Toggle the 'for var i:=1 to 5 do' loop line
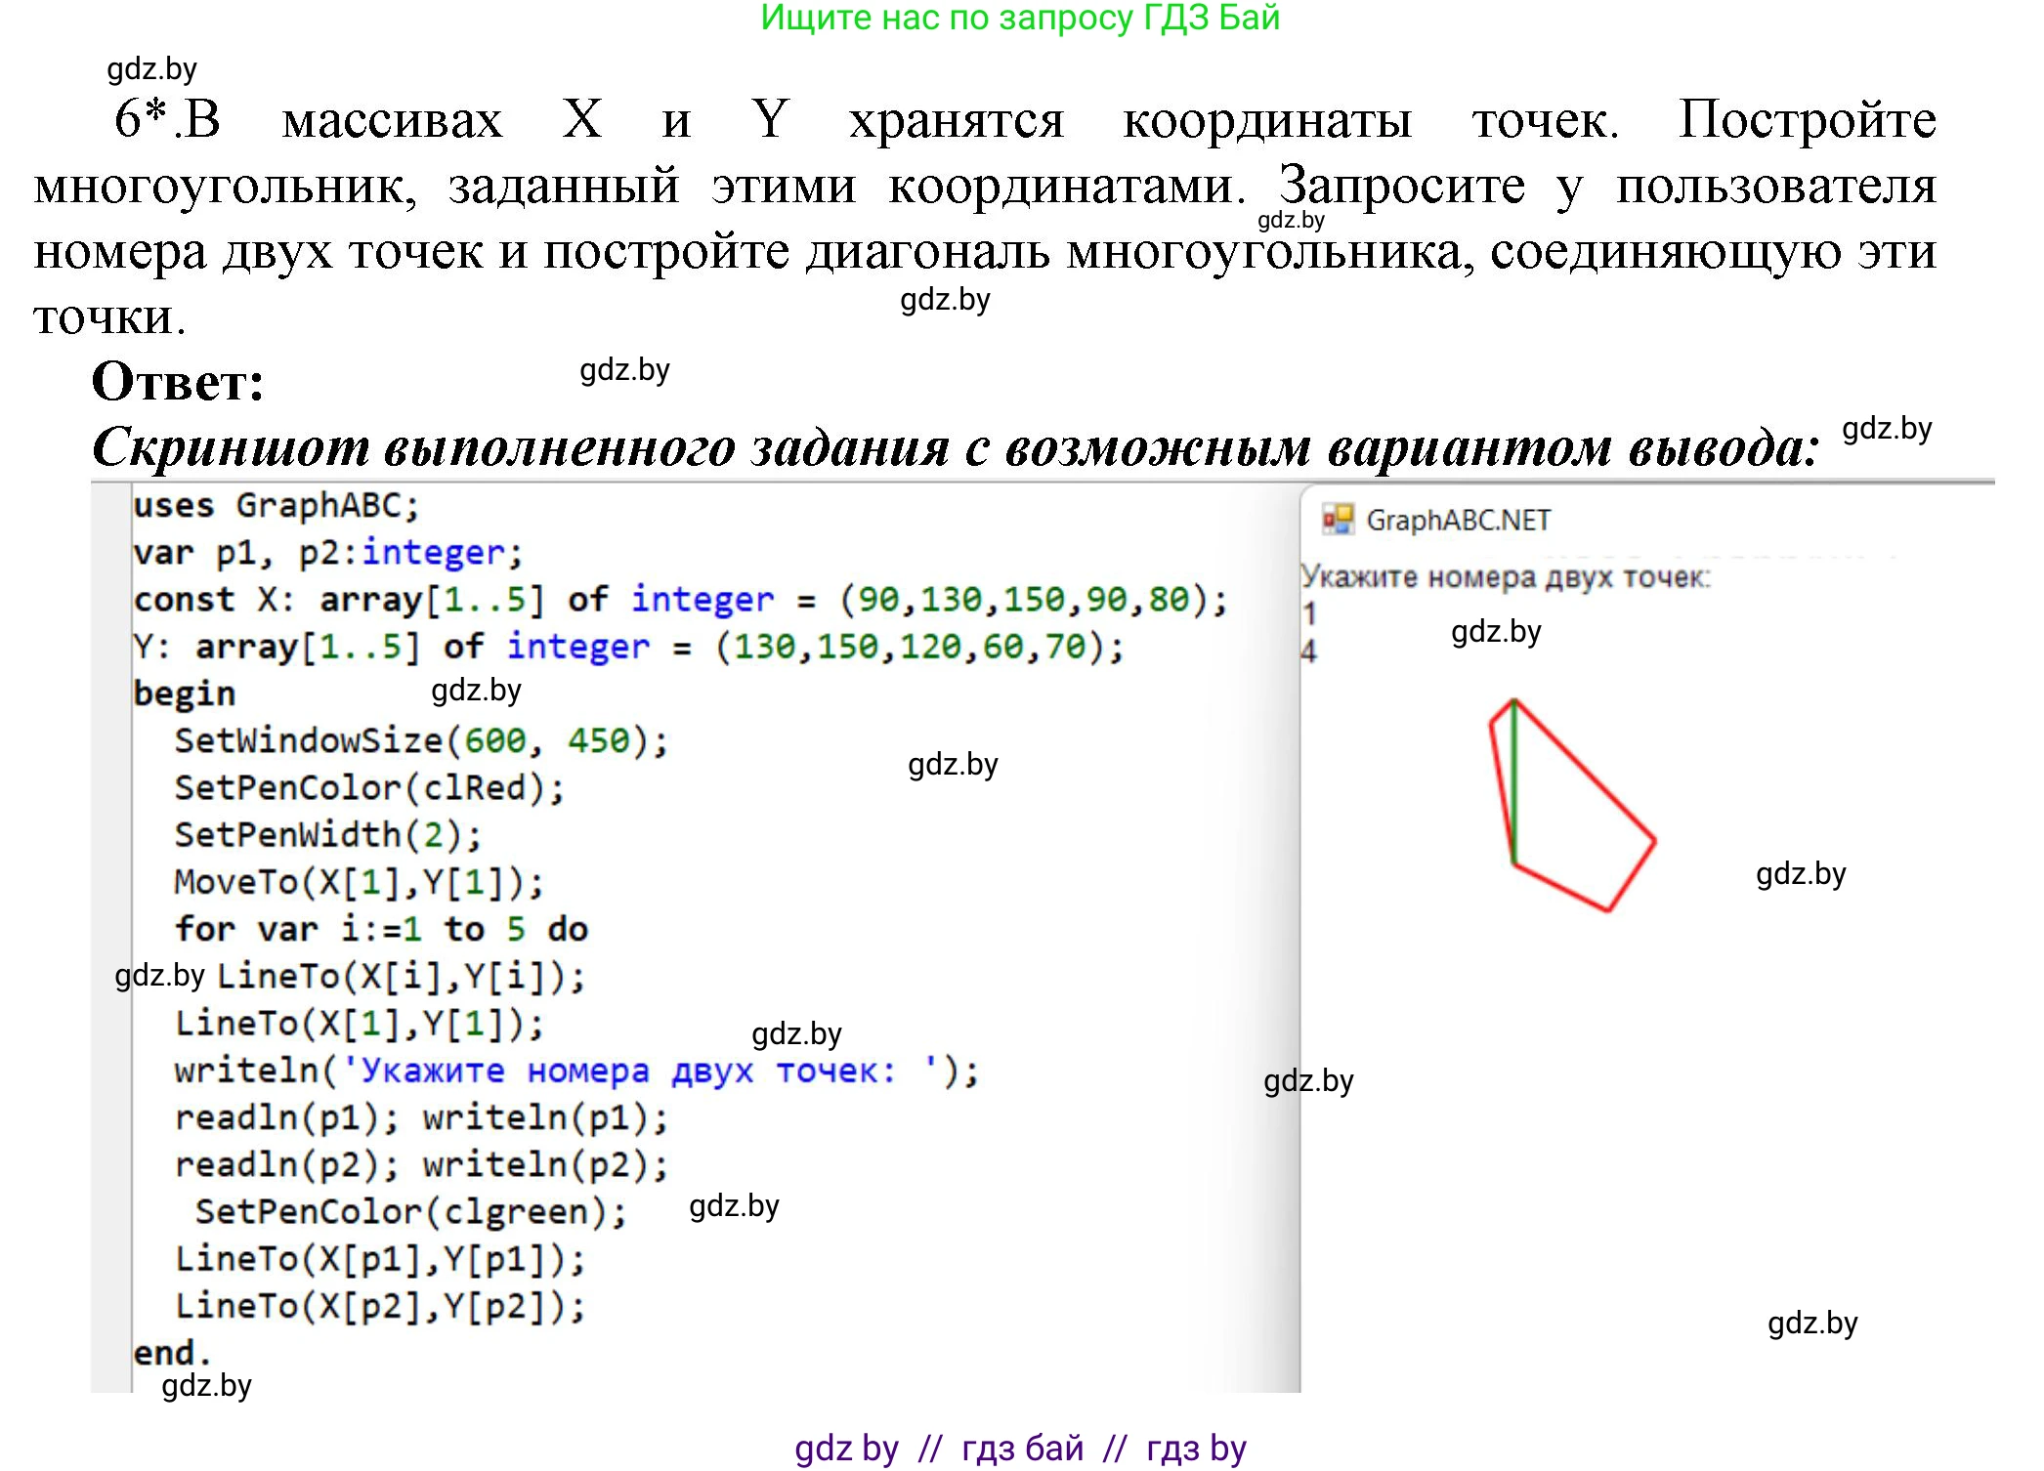 pos(381,928)
